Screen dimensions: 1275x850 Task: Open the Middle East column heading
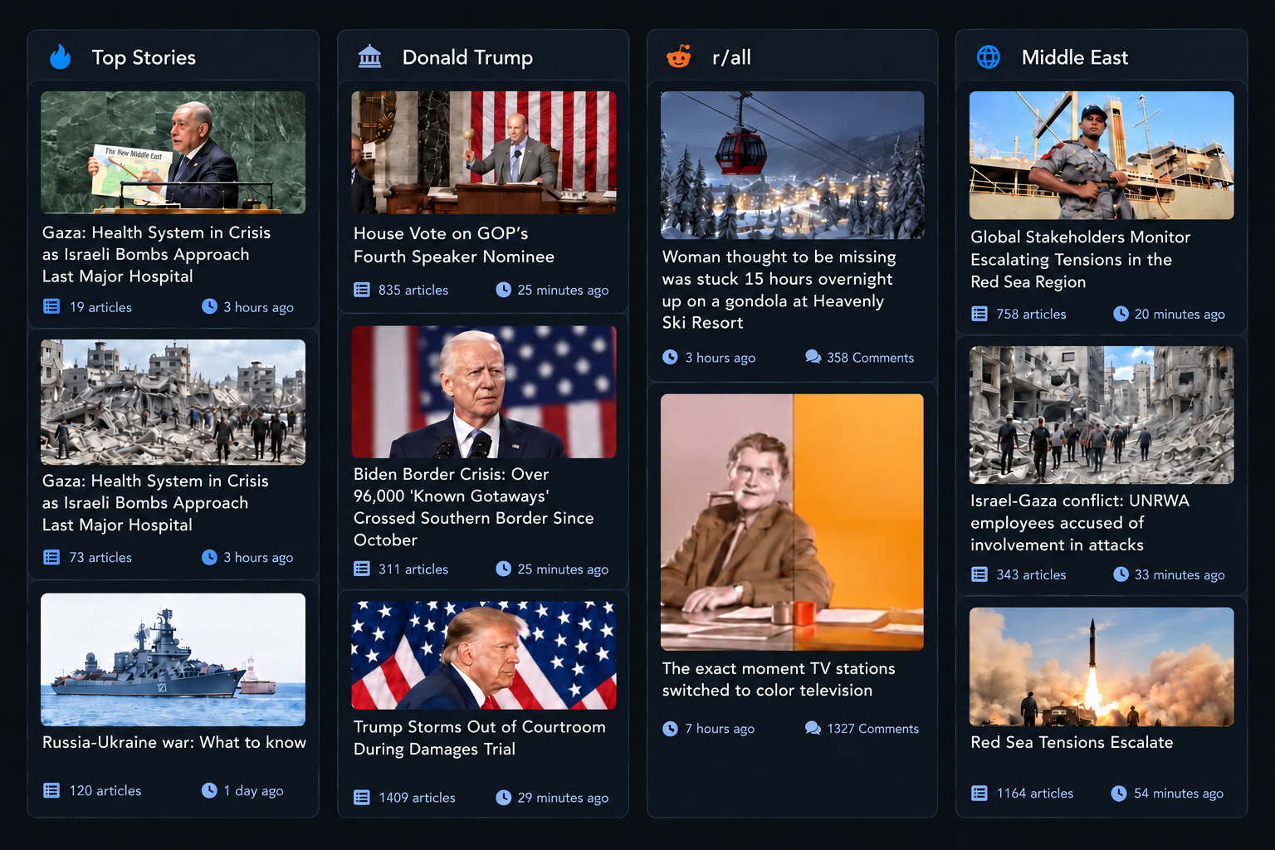(1075, 57)
